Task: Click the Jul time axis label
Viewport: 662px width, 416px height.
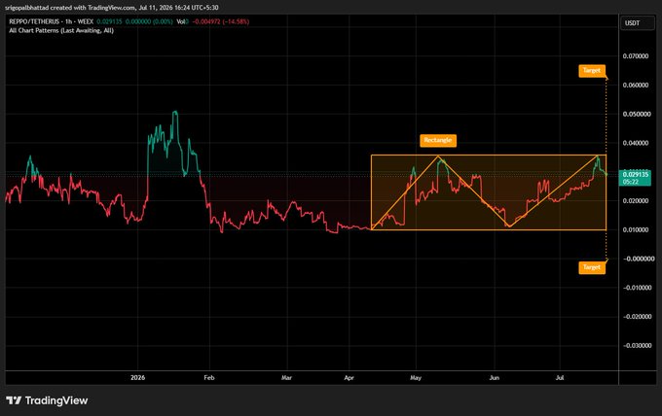Action: pyautogui.click(x=560, y=378)
